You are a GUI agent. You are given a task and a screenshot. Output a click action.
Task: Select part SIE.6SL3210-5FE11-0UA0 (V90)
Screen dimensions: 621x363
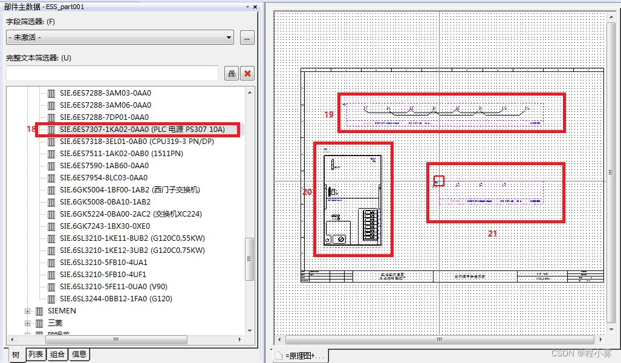(113, 287)
